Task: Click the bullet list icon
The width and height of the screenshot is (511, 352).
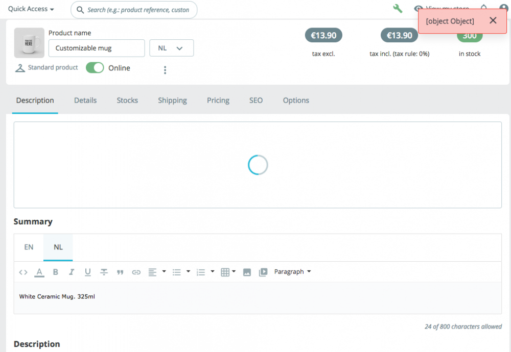Action: point(177,272)
